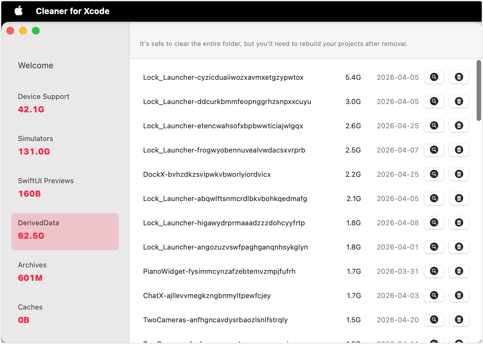Image resolution: width=483 pixels, height=344 pixels.
Task: Select the PianoWidget-fysimmcynzafzebtemvzmpjfufrh folder name
Action: tap(219, 272)
